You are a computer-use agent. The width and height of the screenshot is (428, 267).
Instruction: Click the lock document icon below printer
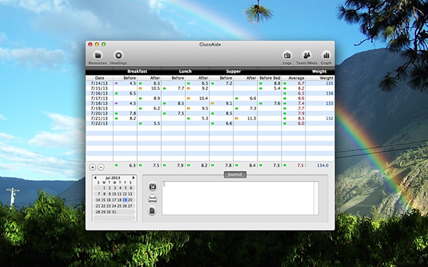pyautogui.click(x=153, y=211)
